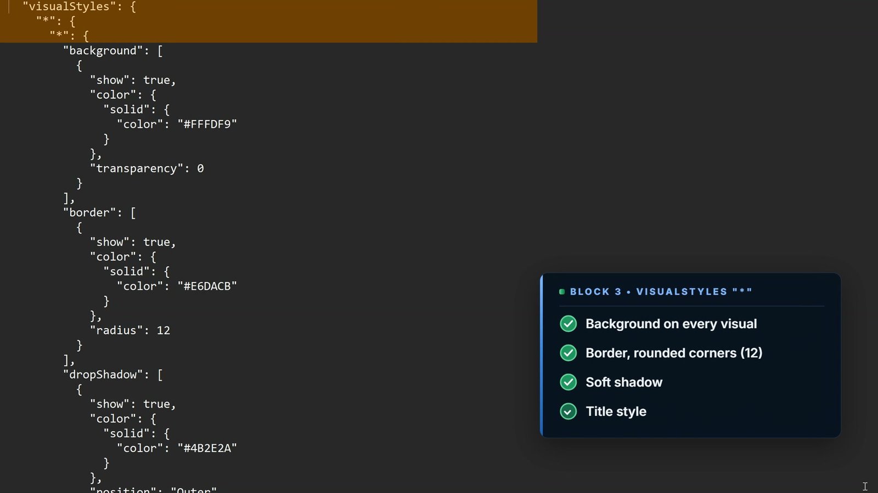
Task: Click the border color value "#E6DACB"
Action: click(207, 286)
